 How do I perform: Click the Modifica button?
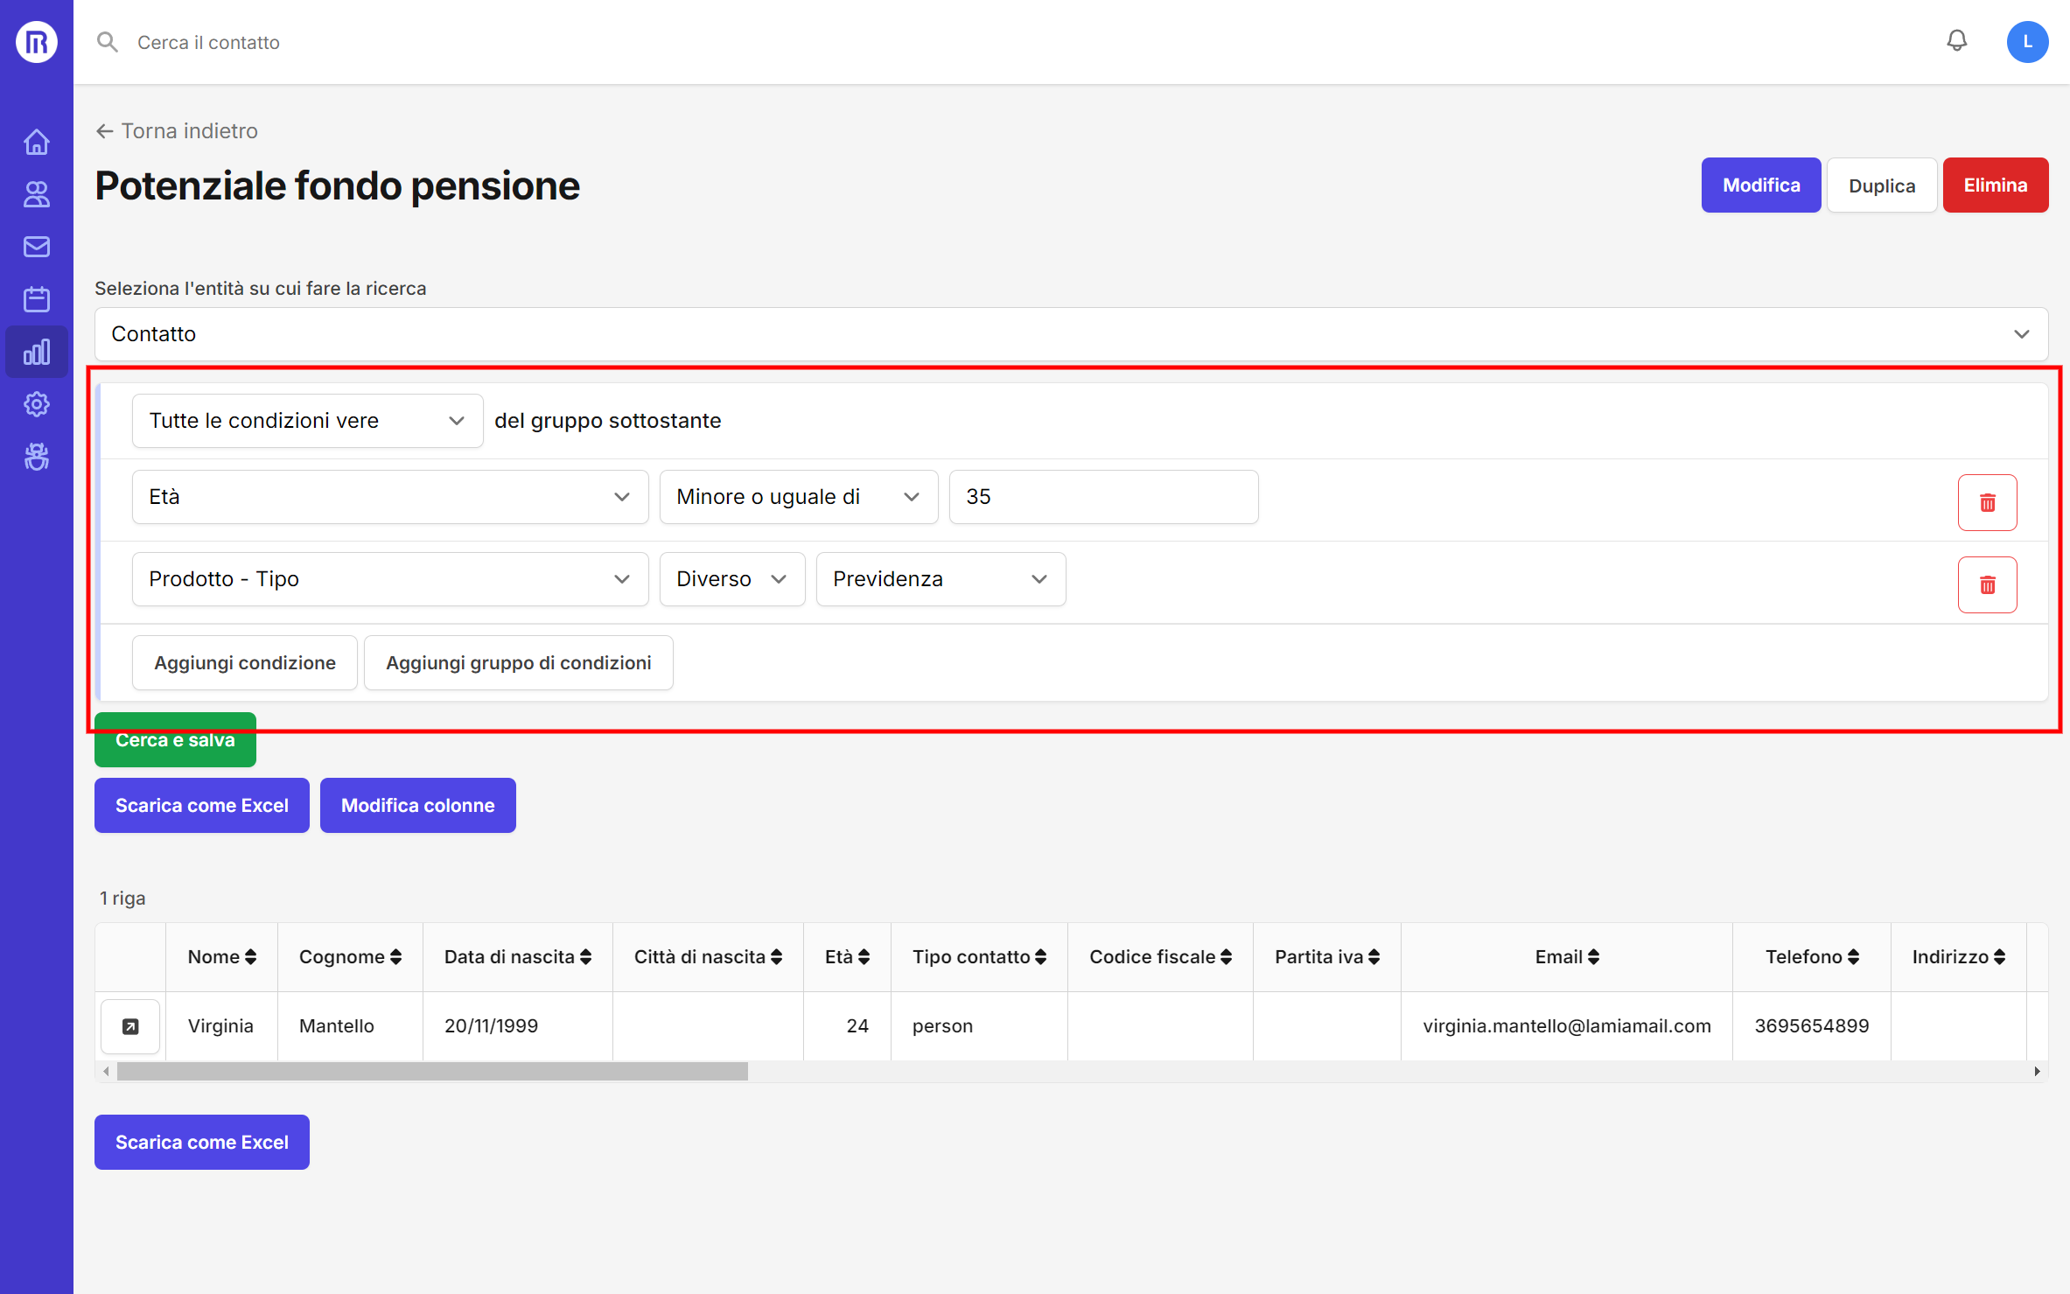click(x=1759, y=185)
